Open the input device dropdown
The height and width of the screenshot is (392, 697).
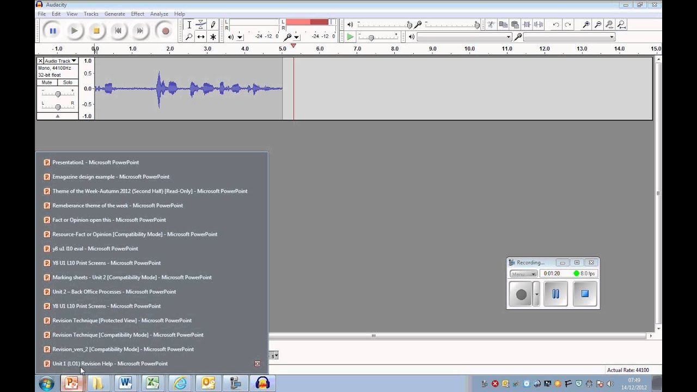(x=569, y=37)
